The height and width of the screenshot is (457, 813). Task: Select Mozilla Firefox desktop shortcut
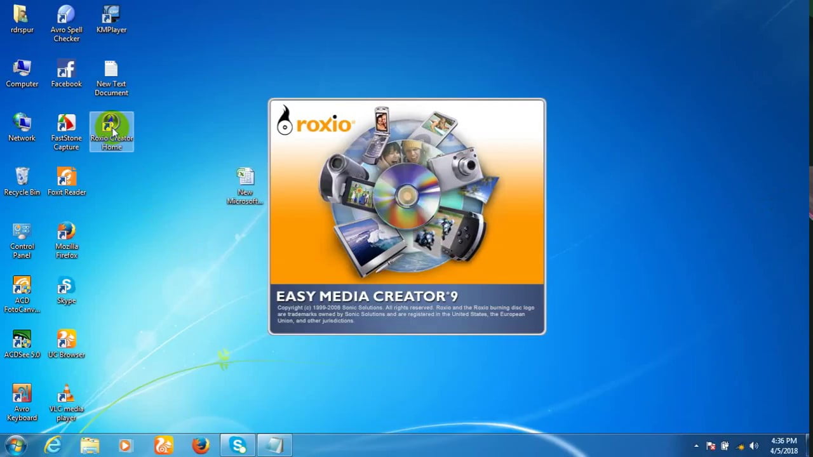click(x=66, y=241)
